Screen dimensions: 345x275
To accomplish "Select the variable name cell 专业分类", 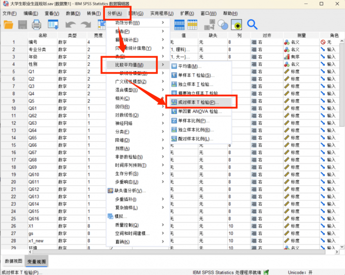I will point(43,50).
